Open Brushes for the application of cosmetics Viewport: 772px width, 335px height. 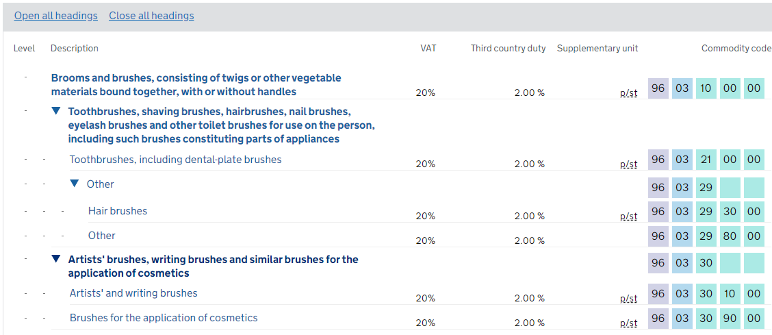164,318
